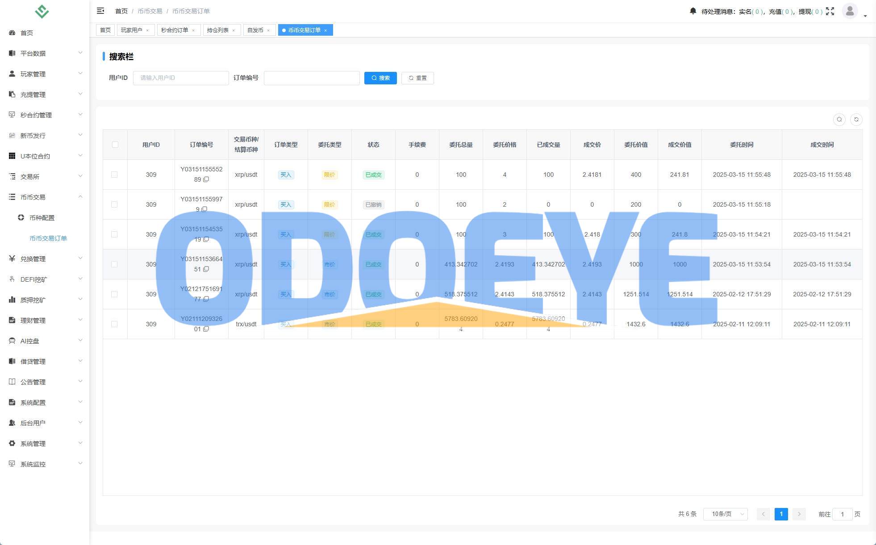Collapse the 币币交易 sidebar menu
Viewport: 876px width, 545px height.
click(x=45, y=197)
